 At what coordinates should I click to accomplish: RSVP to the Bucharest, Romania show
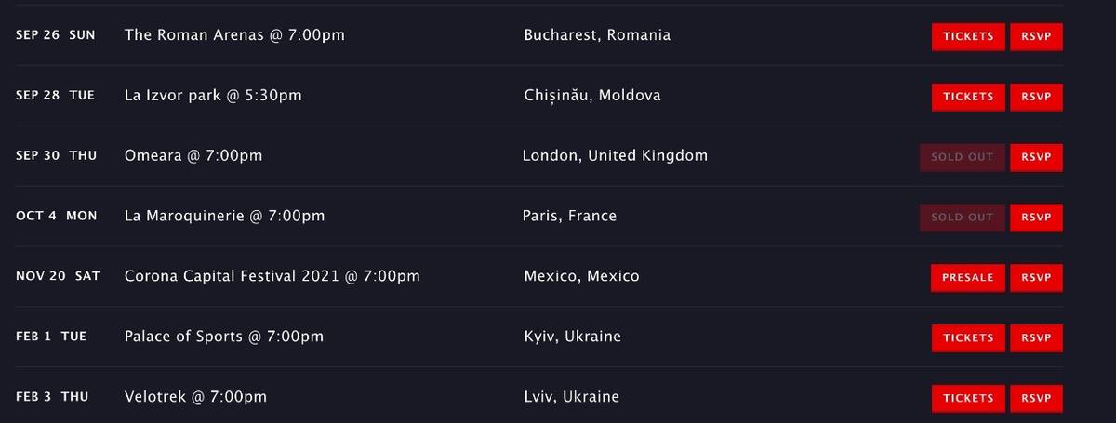(1036, 36)
